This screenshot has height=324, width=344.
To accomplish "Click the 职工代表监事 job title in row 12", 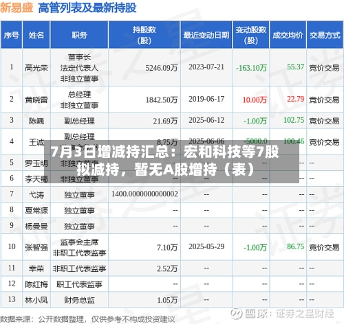I will [79, 284].
